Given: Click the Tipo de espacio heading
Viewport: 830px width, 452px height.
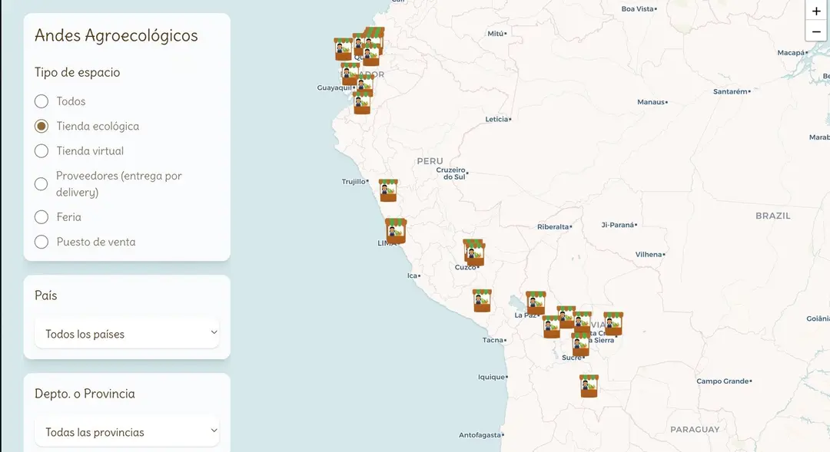Looking at the screenshot, I should tap(78, 72).
